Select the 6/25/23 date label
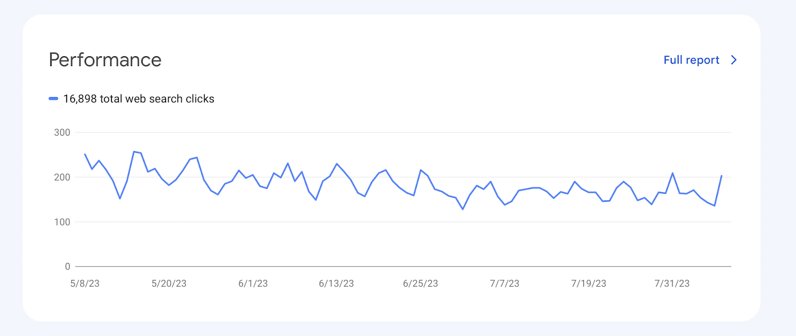Viewport: 796px width, 336px height. pyautogui.click(x=421, y=283)
